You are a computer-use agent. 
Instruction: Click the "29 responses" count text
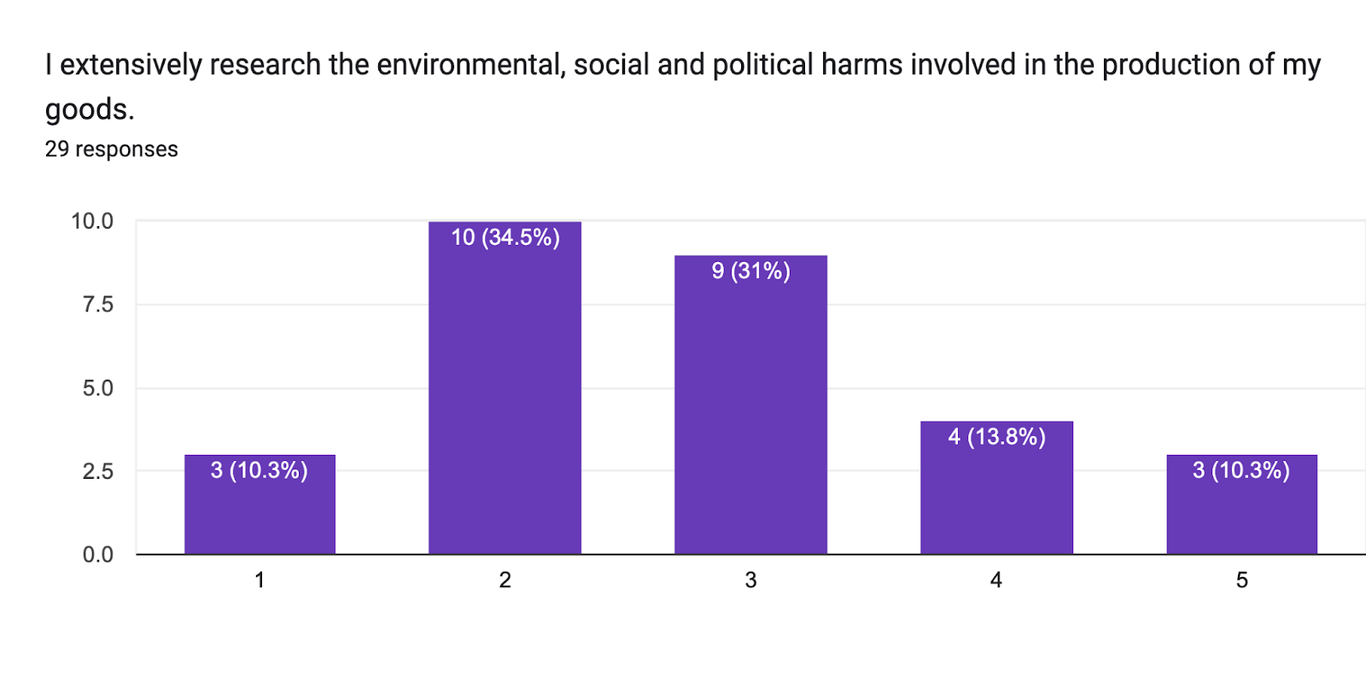111,149
